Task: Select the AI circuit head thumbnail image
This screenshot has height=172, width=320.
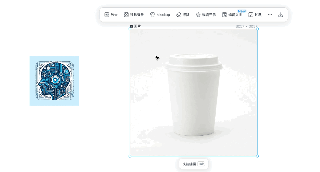Action: 54,81
